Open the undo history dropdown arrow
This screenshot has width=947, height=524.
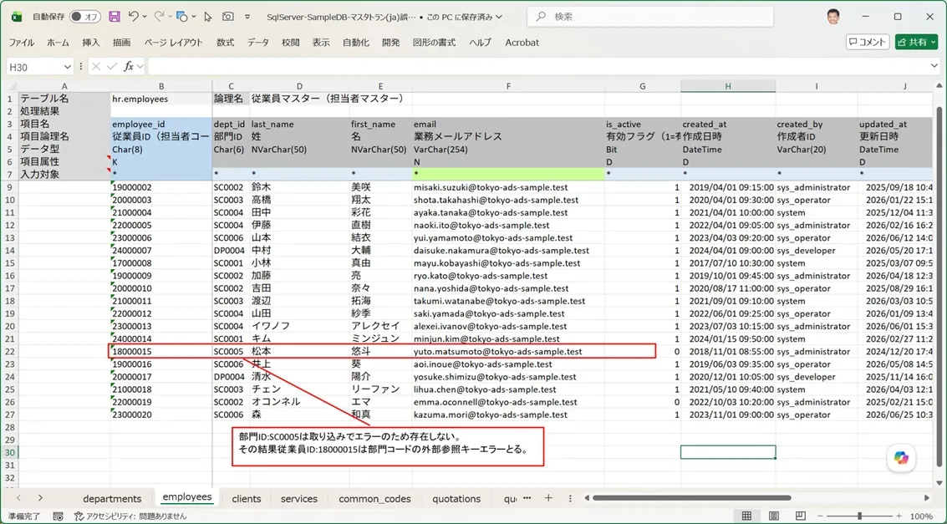pyautogui.click(x=145, y=17)
